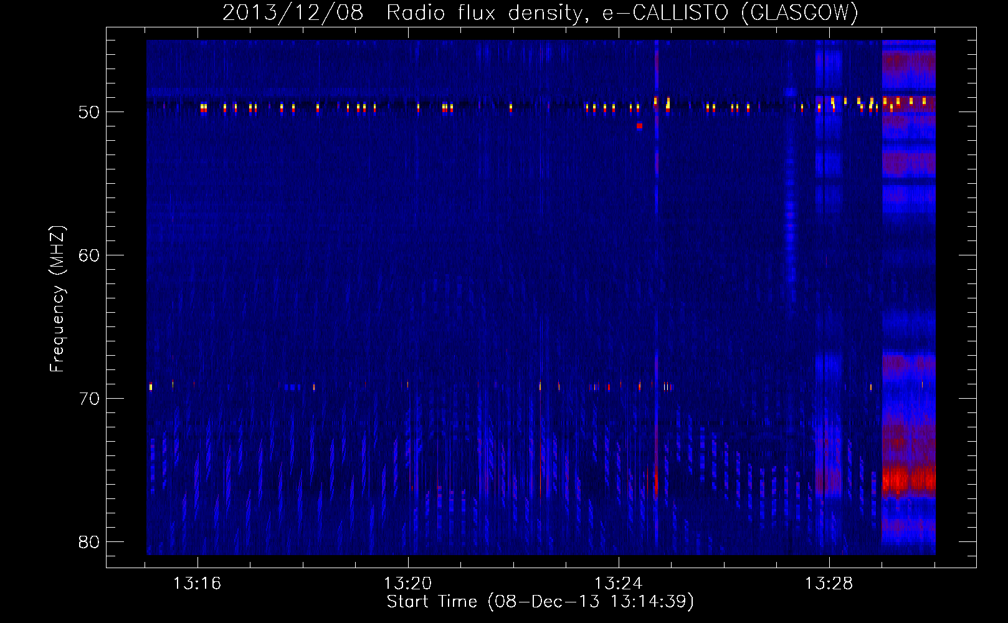The image size is (1008, 623).
Task: Click the frequency tick label '50'
Action: click(x=89, y=112)
